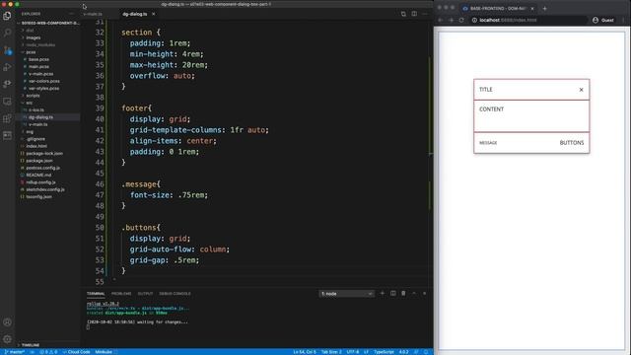
Task: Switch to the v-main.ts editor tab
Action: click(x=93, y=14)
